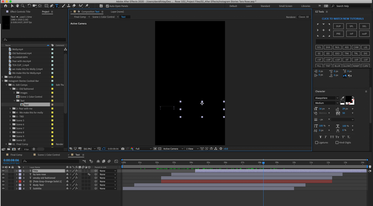Click the black fill color swatch
The height and width of the screenshot is (206, 373).
(x=348, y=99)
